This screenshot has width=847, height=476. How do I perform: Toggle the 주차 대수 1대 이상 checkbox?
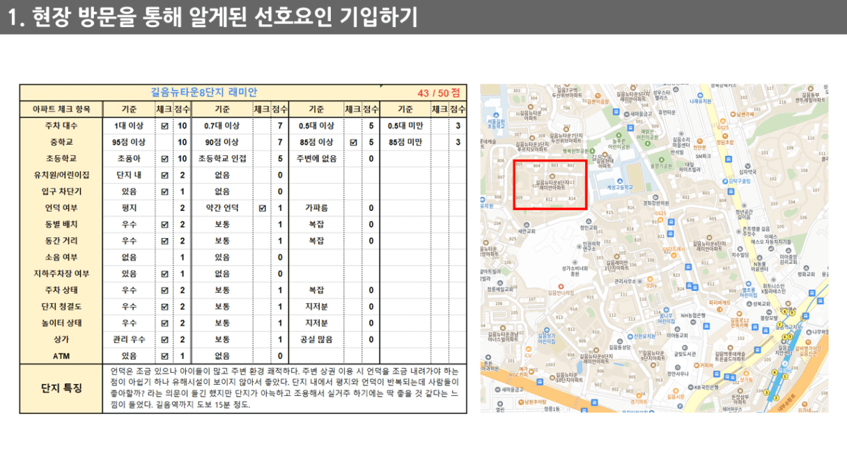(164, 126)
